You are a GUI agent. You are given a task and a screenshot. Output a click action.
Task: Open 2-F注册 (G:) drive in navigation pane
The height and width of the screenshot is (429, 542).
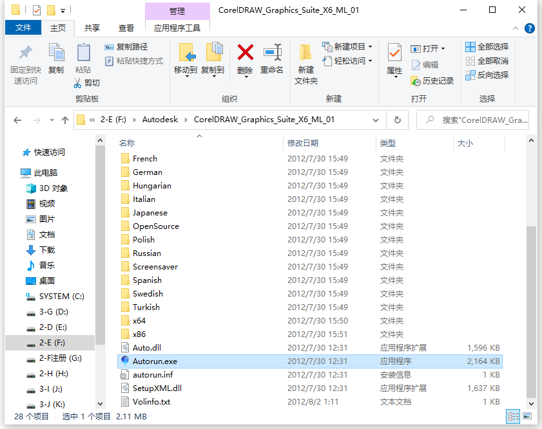click(x=55, y=358)
